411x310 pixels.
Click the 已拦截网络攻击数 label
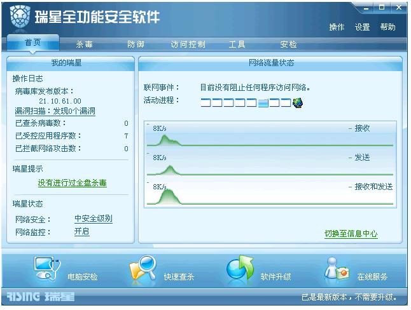tap(48, 149)
